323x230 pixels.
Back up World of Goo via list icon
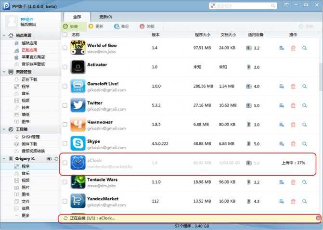[282, 48]
